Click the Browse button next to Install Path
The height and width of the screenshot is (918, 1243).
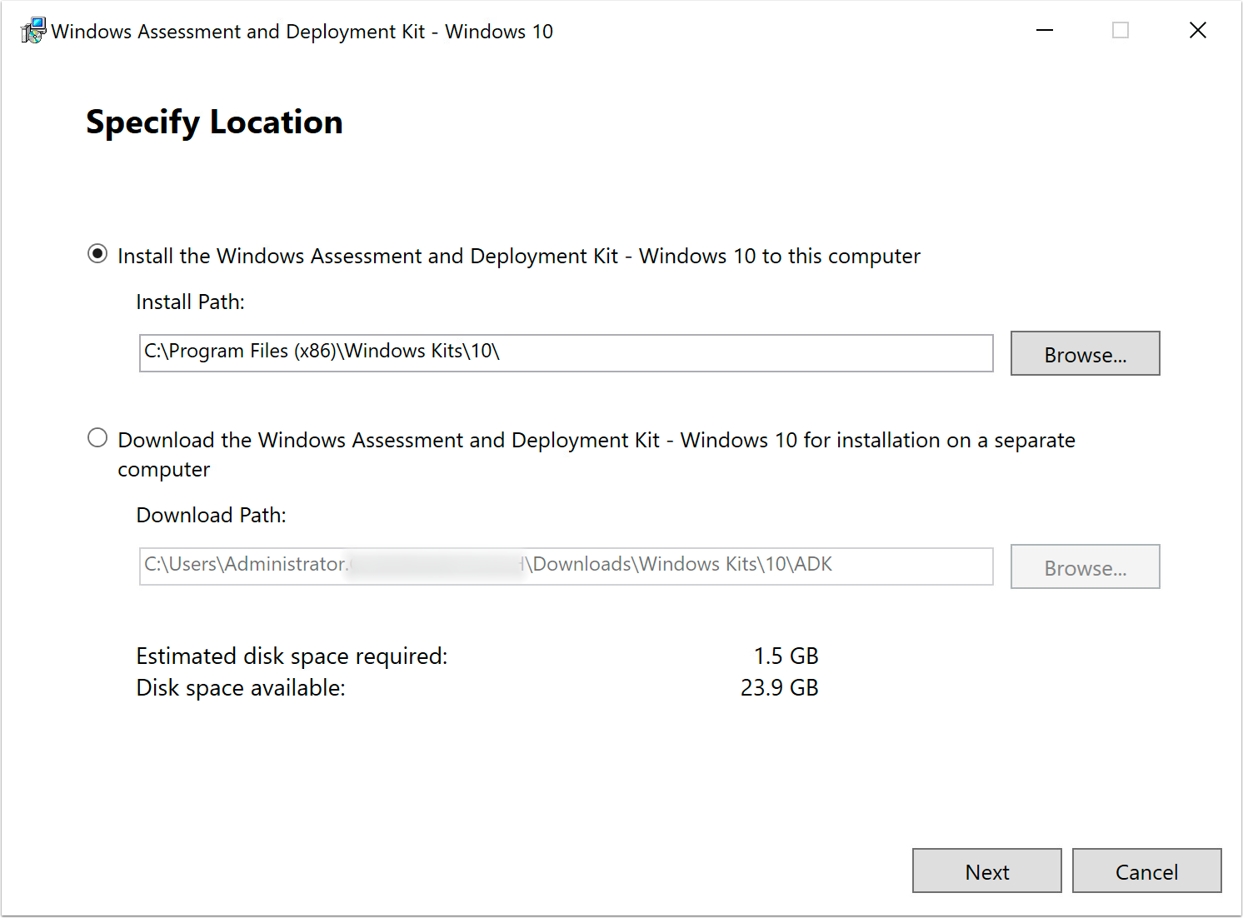(x=1085, y=353)
